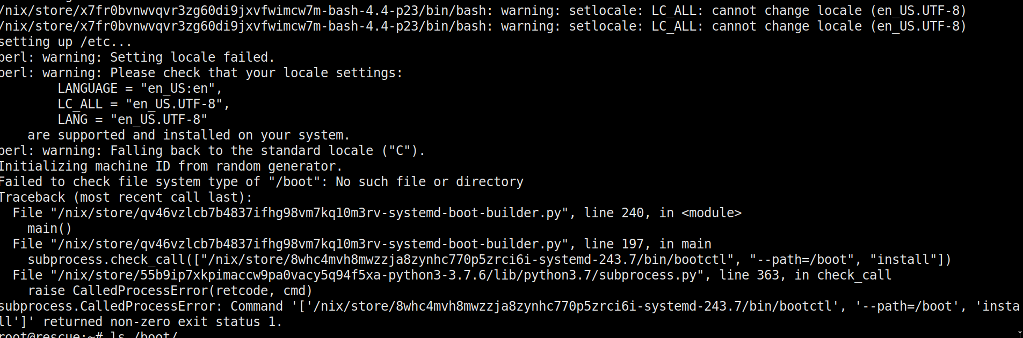Click the indented LC_ALL = "en_US.UTF-8" line
This screenshot has width=1023, height=338.
coord(143,104)
